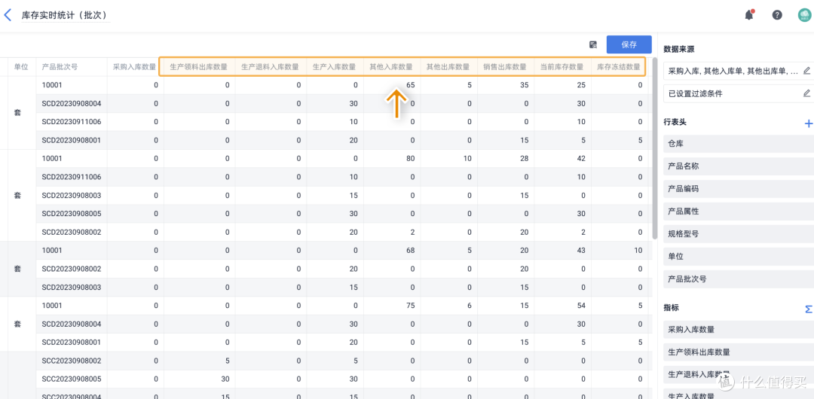Click the value 43 in 当前库存数量
The height and width of the screenshot is (399, 814).
581,251
